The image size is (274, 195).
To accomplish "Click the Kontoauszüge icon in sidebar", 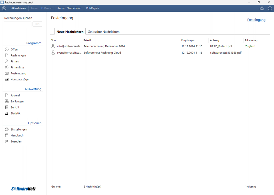I will click(x=7, y=79).
